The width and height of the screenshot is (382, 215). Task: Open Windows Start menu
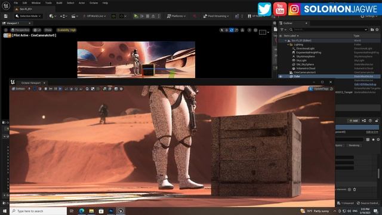pyautogui.click(x=5, y=211)
